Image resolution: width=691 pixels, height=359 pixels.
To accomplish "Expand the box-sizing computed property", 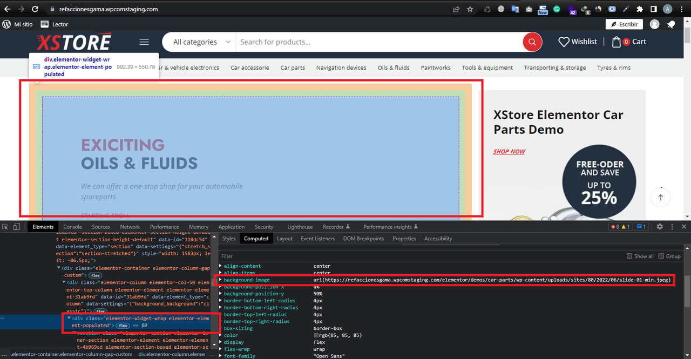I will click(x=220, y=328).
